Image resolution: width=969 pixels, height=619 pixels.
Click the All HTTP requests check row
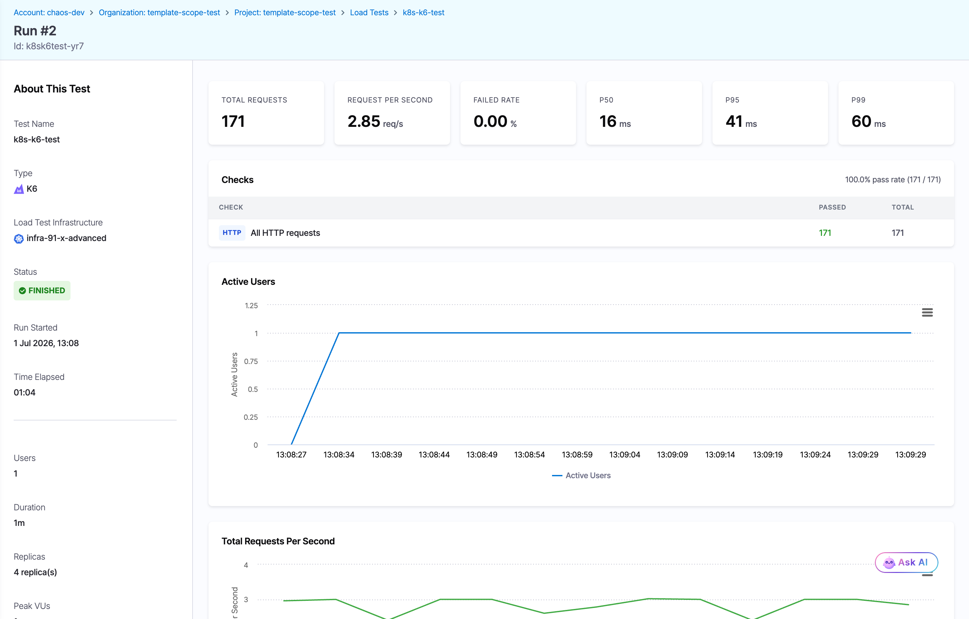pos(581,233)
